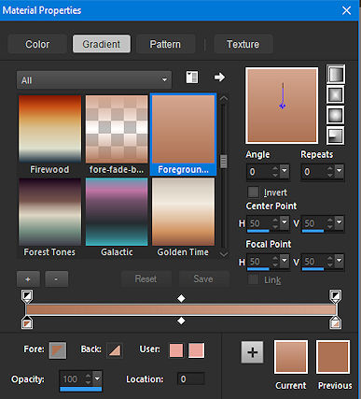
Task: Click the category list view icon
Action: [192, 78]
